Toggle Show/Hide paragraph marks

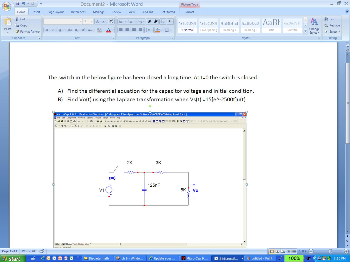170,22
